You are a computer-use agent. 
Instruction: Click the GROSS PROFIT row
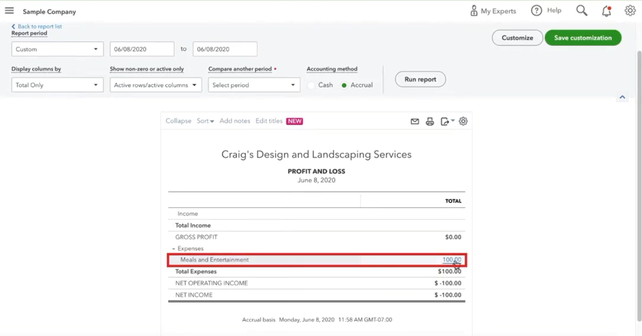pyautogui.click(x=316, y=237)
